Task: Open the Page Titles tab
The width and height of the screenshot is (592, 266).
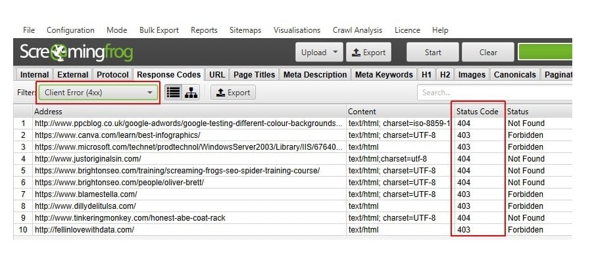Action: click(254, 75)
